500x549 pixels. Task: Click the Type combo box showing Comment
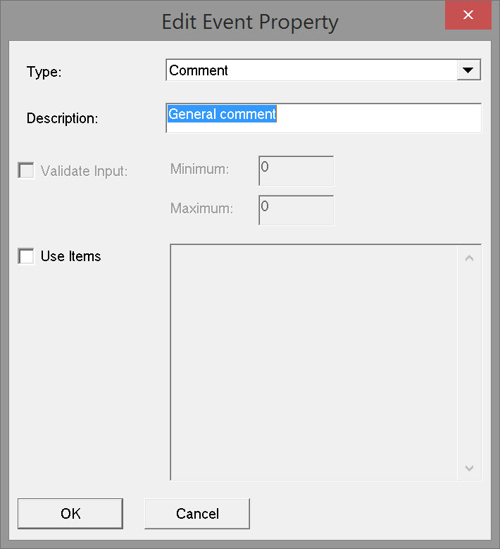[311, 70]
